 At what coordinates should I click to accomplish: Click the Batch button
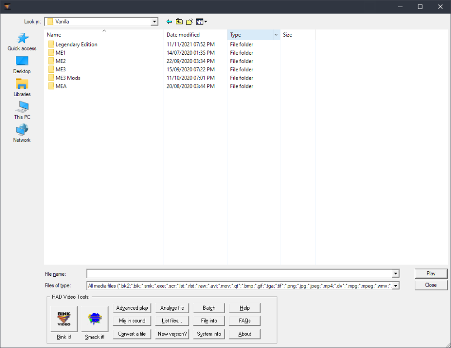209,308
